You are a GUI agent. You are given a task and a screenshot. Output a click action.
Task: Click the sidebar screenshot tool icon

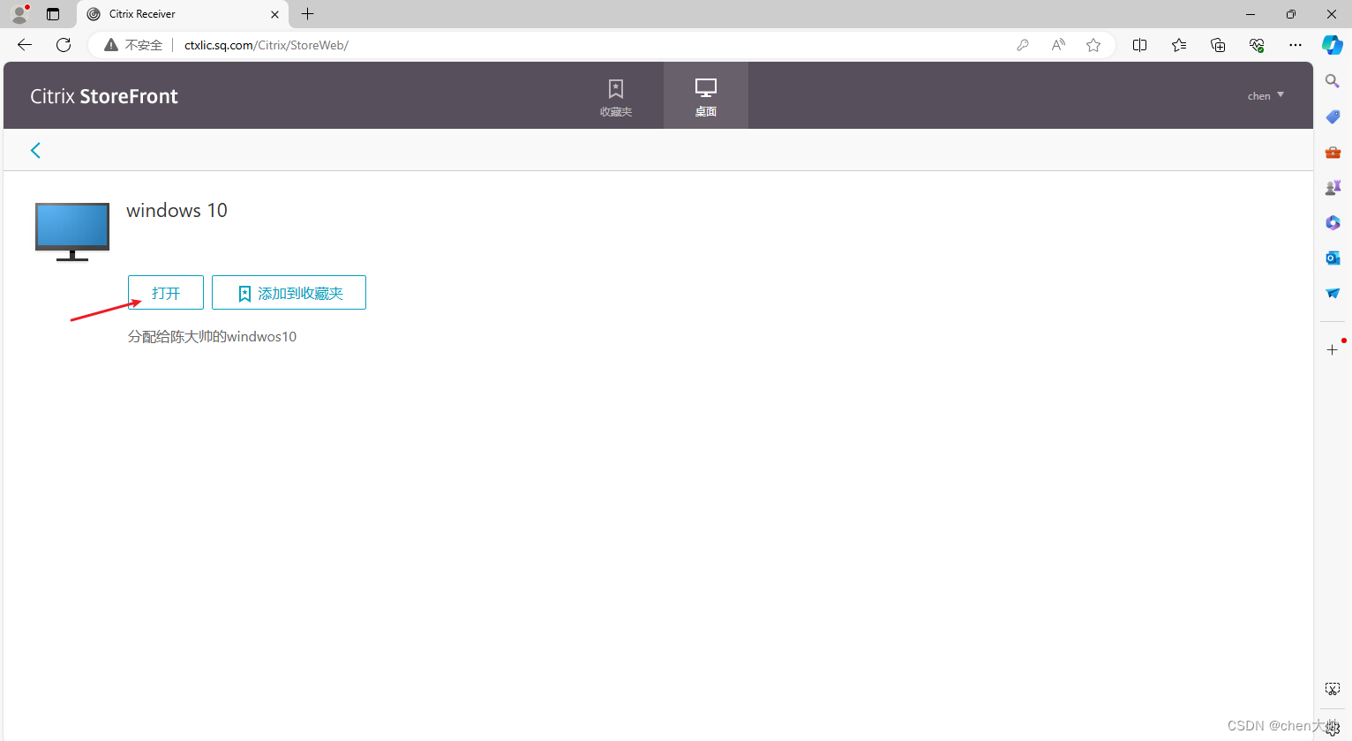coord(1333,689)
